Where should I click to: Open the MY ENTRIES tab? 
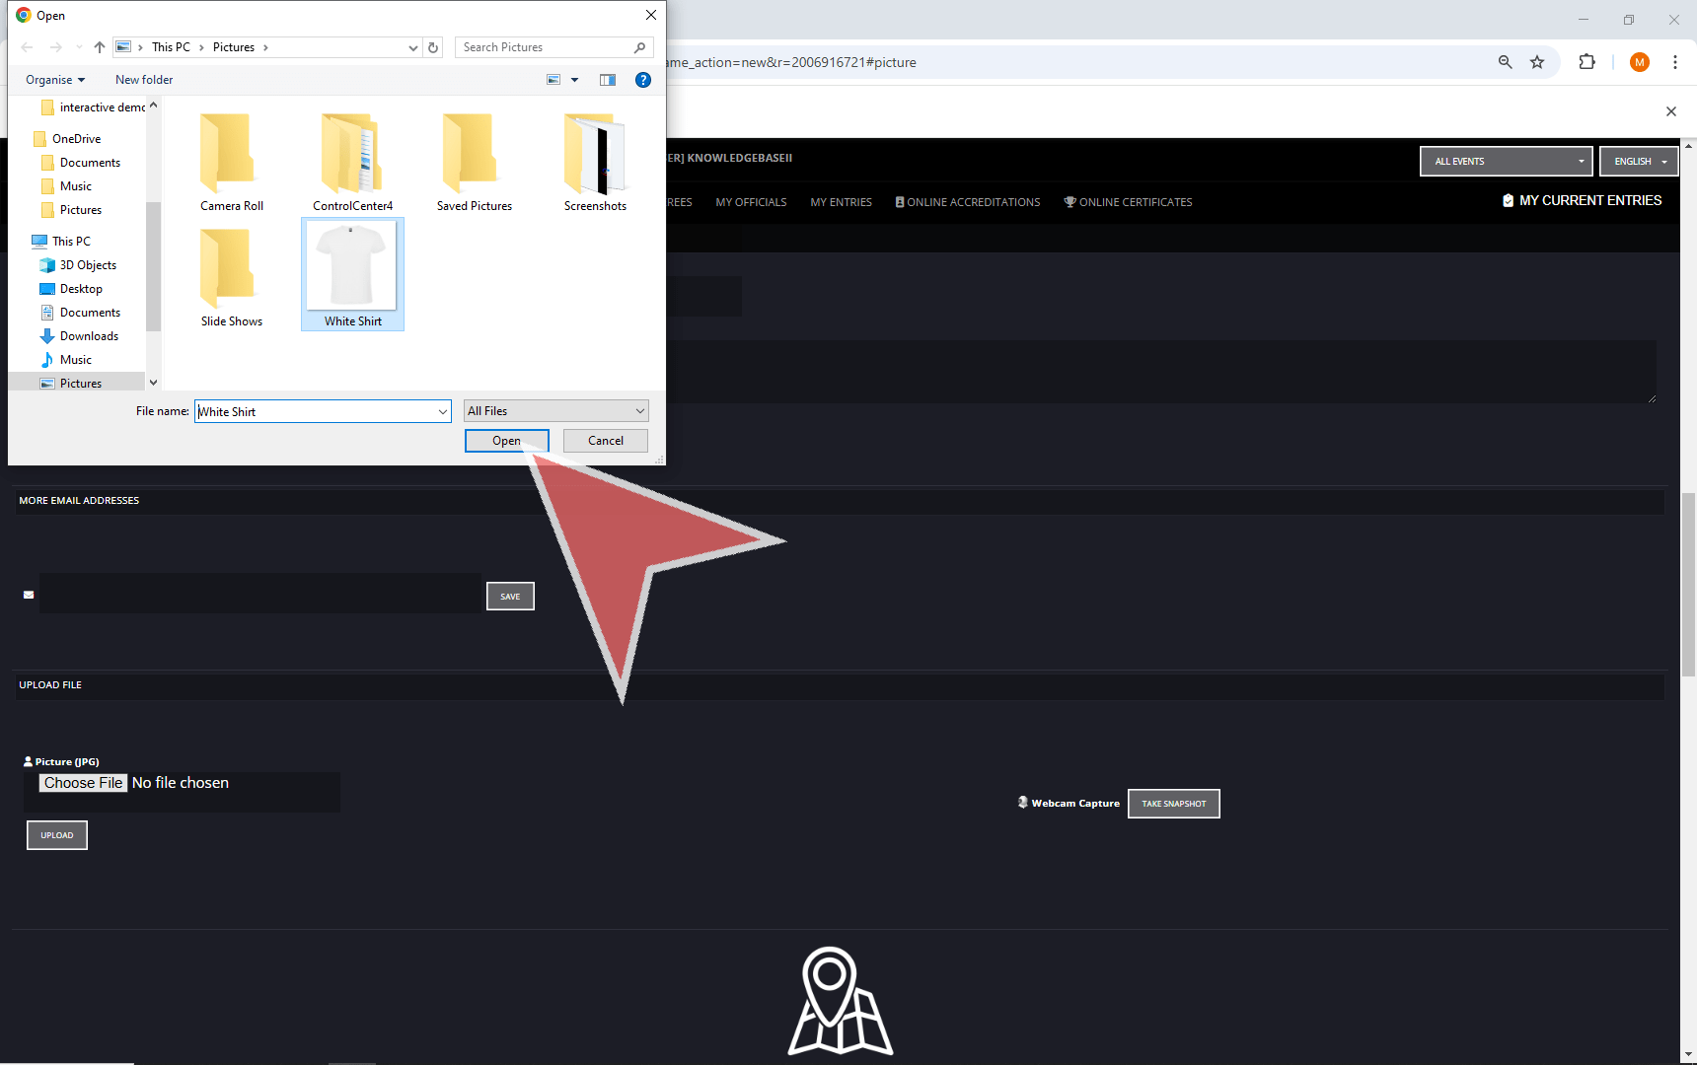click(841, 202)
